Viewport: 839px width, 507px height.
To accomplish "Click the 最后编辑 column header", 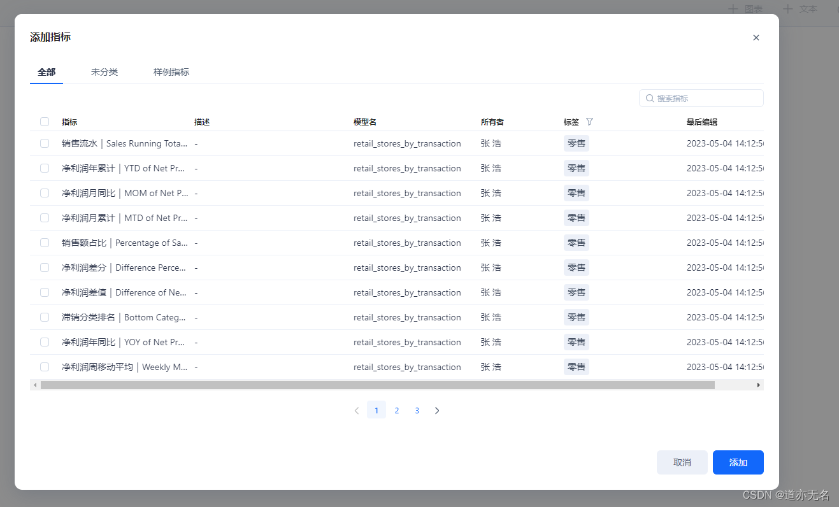I will click(702, 122).
